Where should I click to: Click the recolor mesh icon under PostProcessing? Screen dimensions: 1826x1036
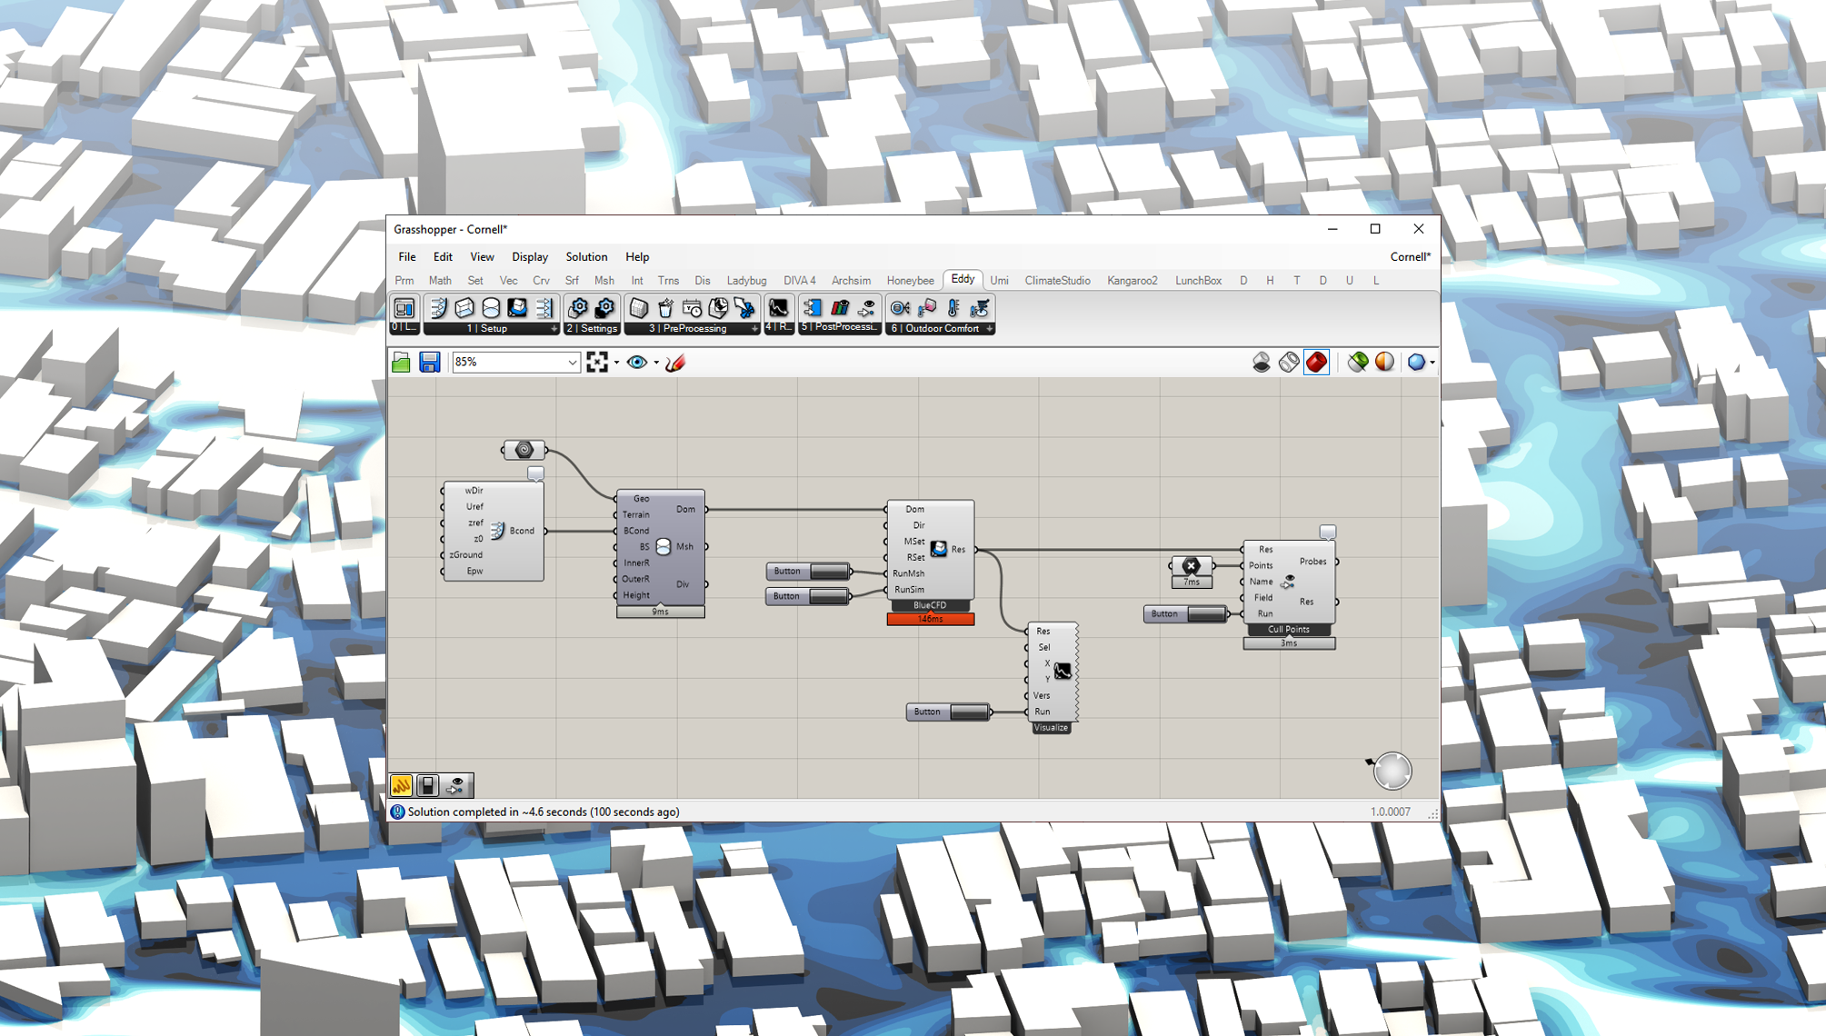pyautogui.click(x=840, y=309)
